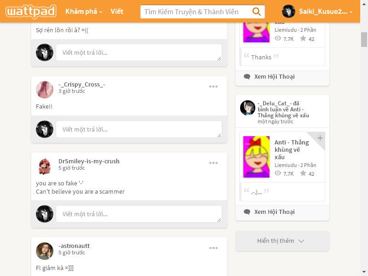Add Anti story to library with plus icon

[x=320, y=138]
